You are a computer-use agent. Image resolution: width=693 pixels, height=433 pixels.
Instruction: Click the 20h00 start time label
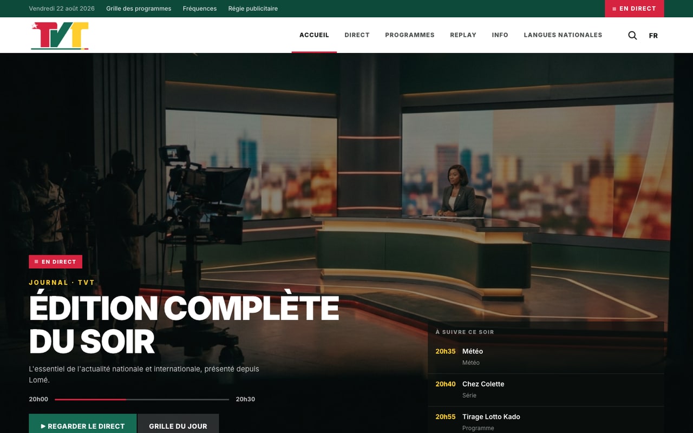[38, 399]
